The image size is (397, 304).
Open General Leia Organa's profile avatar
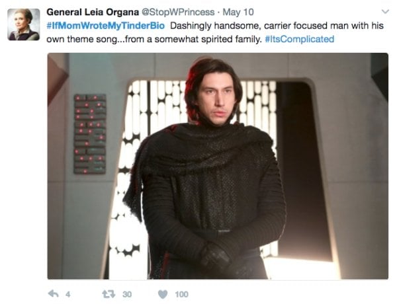click(x=24, y=24)
